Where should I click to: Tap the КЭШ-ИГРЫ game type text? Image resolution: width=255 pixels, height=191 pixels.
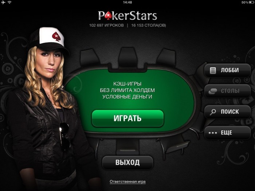(x=127, y=84)
